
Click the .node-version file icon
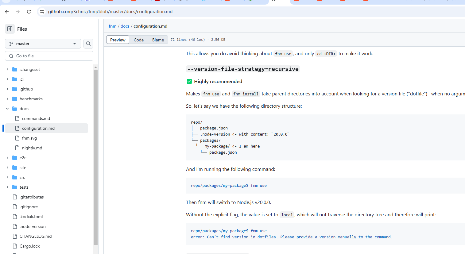(x=15, y=226)
